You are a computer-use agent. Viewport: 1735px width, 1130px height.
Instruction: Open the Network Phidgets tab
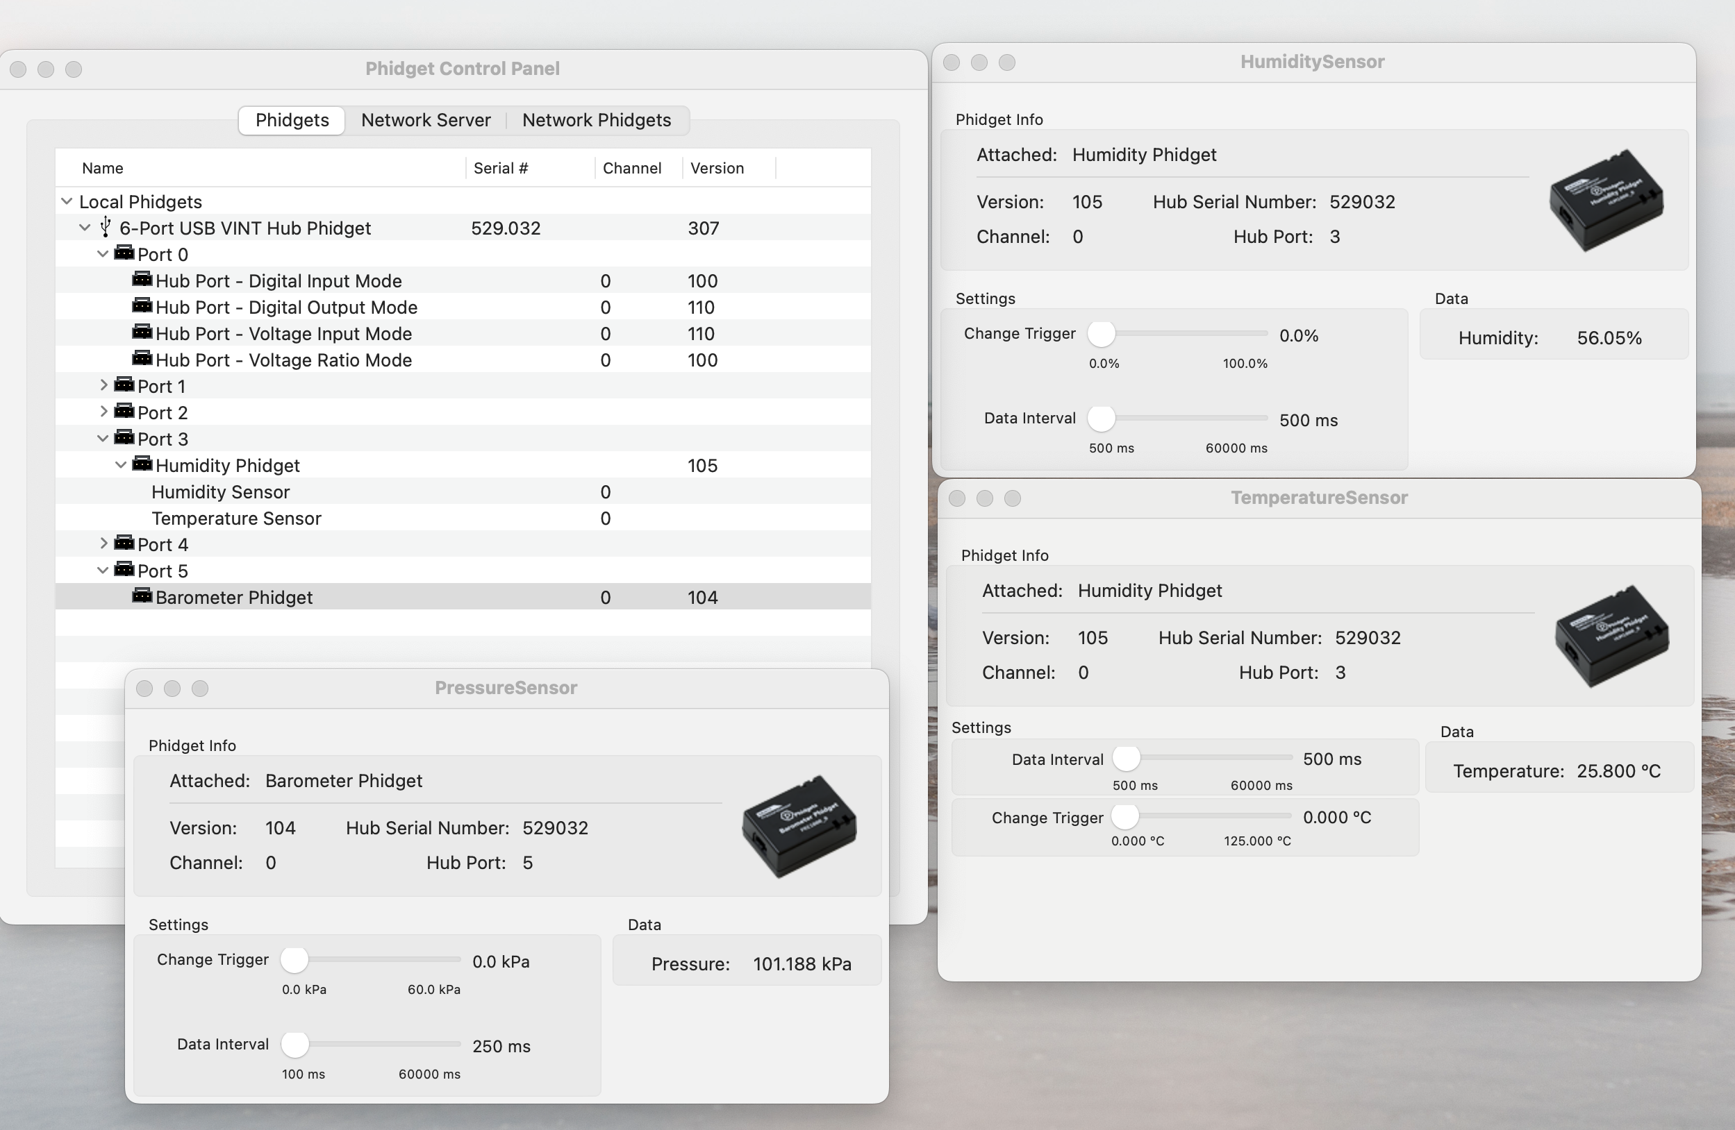point(597,120)
